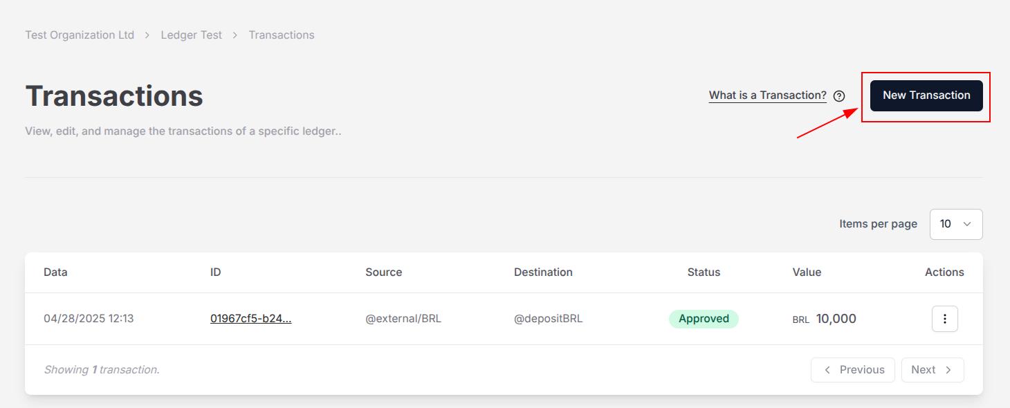Open transaction ID 01967cf5-b24...
Viewport: 1010px width, 408px height.
pyautogui.click(x=250, y=319)
